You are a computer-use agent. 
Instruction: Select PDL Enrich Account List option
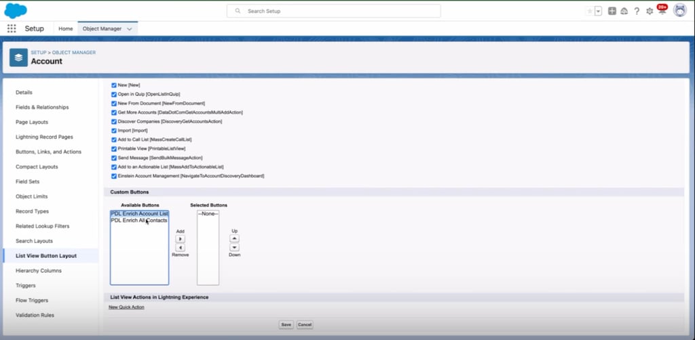[139, 213]
